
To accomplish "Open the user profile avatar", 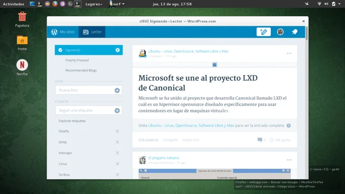I will click(x=280, y=32).
